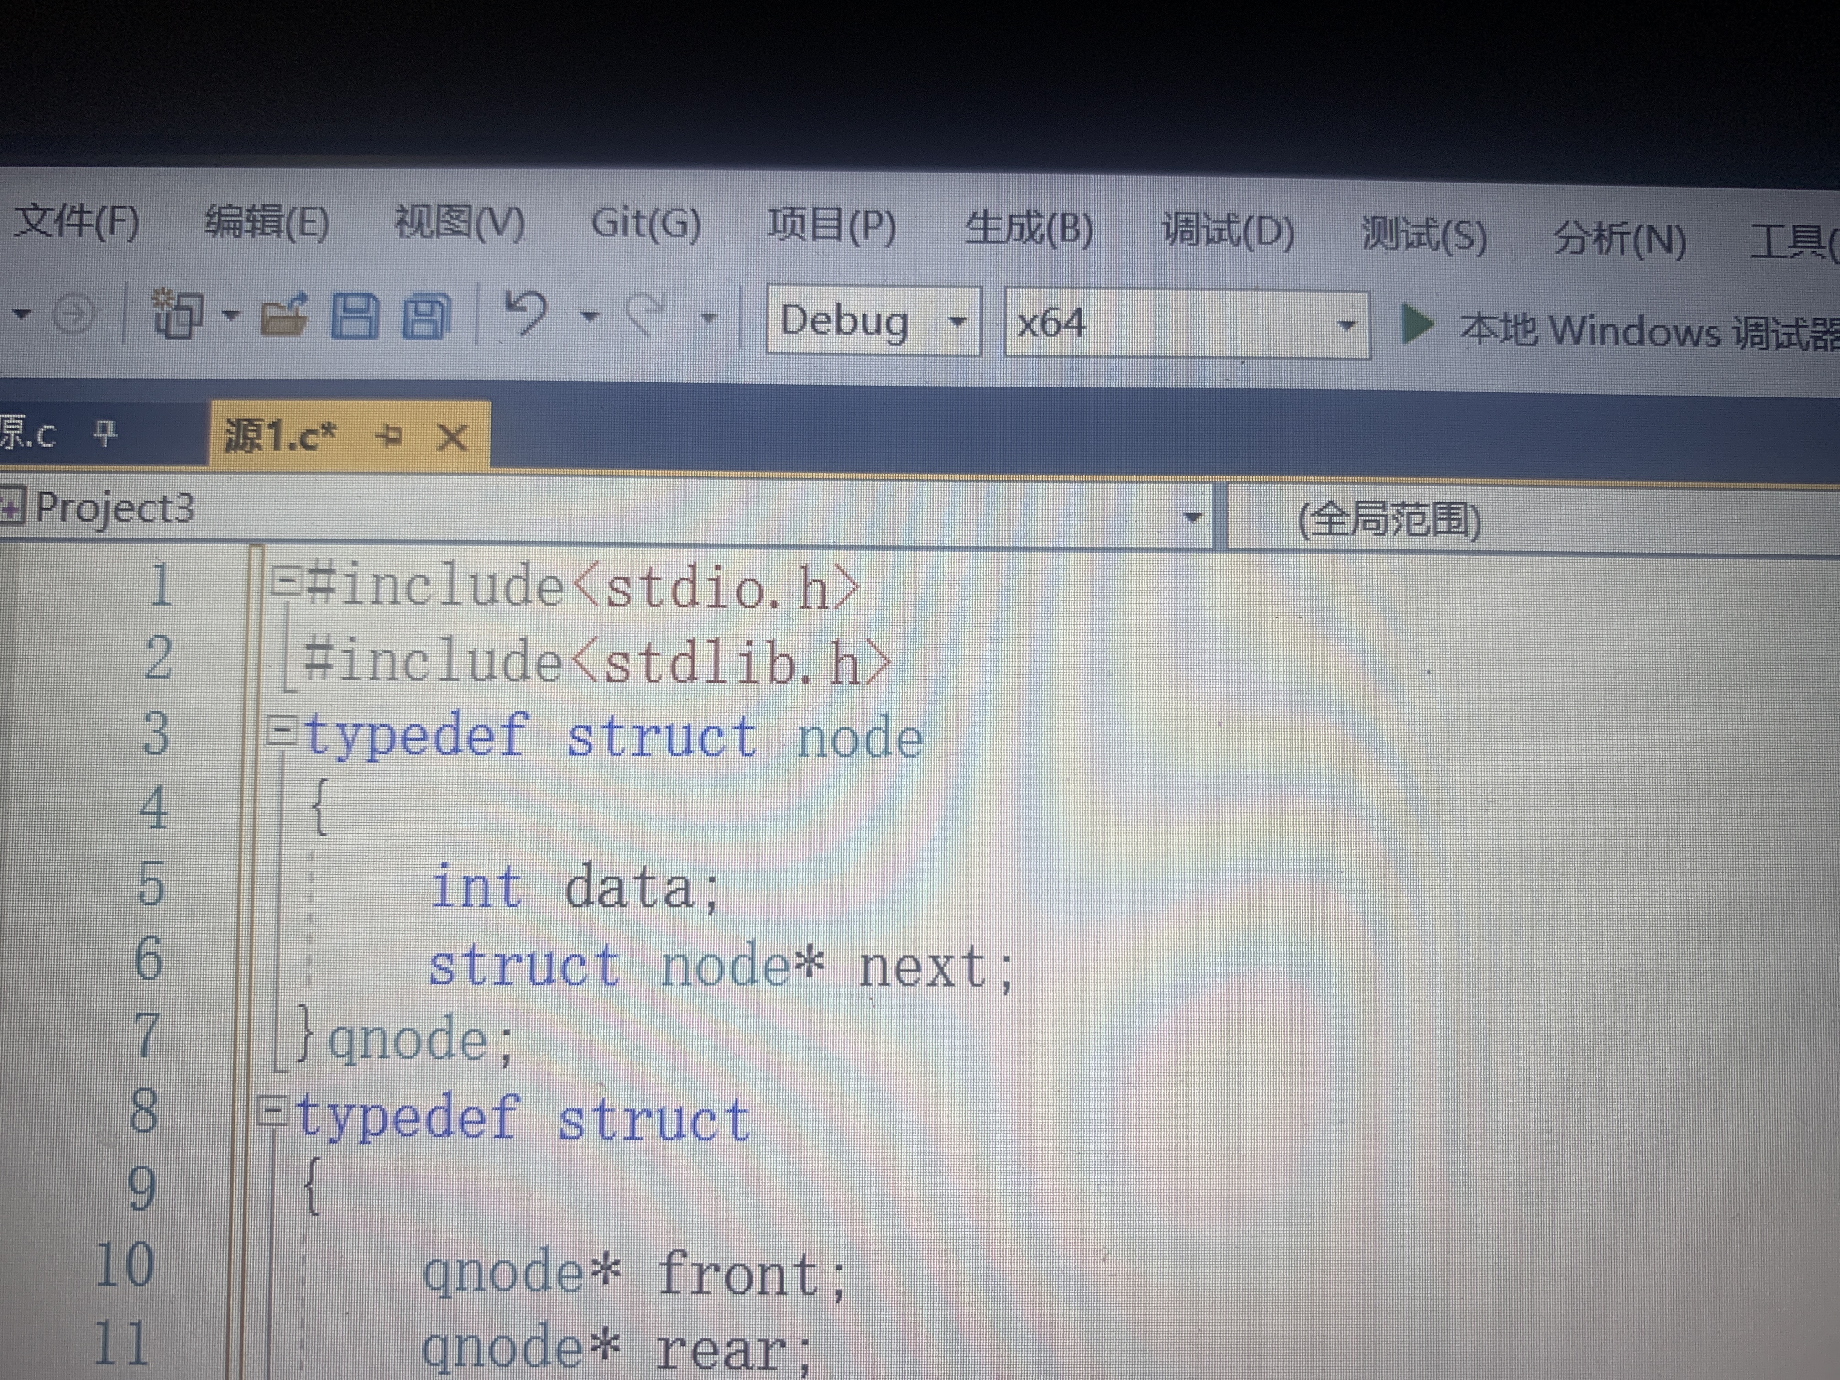The height and width of the screenshot is (1380, 1840).
Task: Open the new project dropdown arrow
Action: [230, 315]
